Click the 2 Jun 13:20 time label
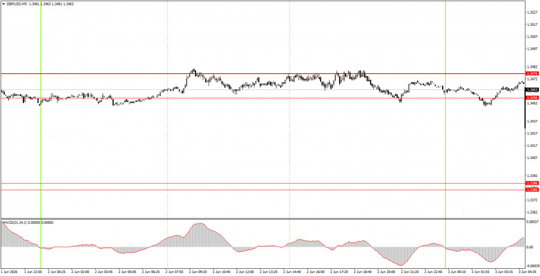 click(x=269, y=272)
